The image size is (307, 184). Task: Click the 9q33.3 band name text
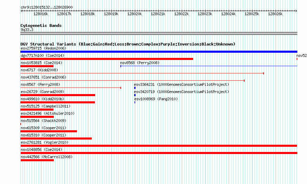pyautogui.click(x=27, y=30)
